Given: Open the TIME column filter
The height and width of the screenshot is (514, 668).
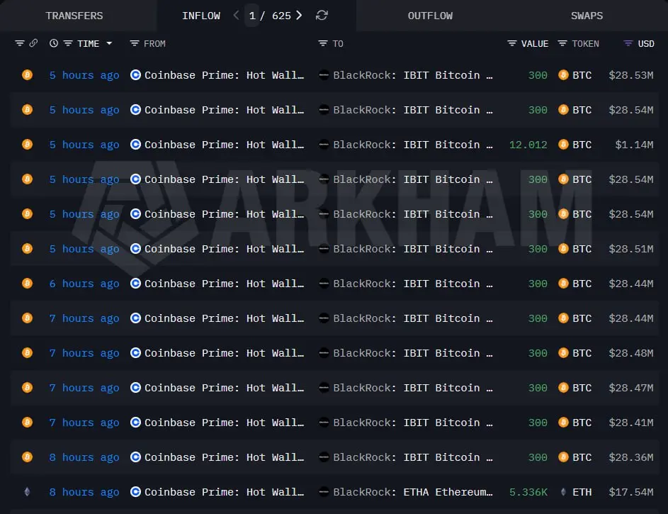Looking at the screenshot, I should click(68, 43).
